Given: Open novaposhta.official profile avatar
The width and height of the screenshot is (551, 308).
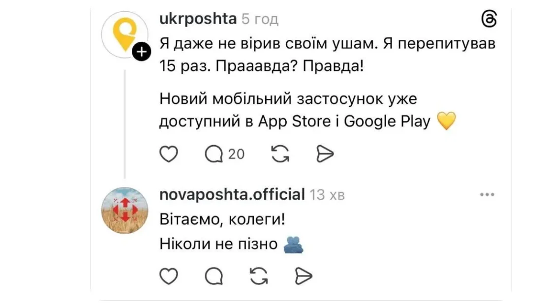Looking at the screenshot, I should pyautogui.click(x=124, y=210).
